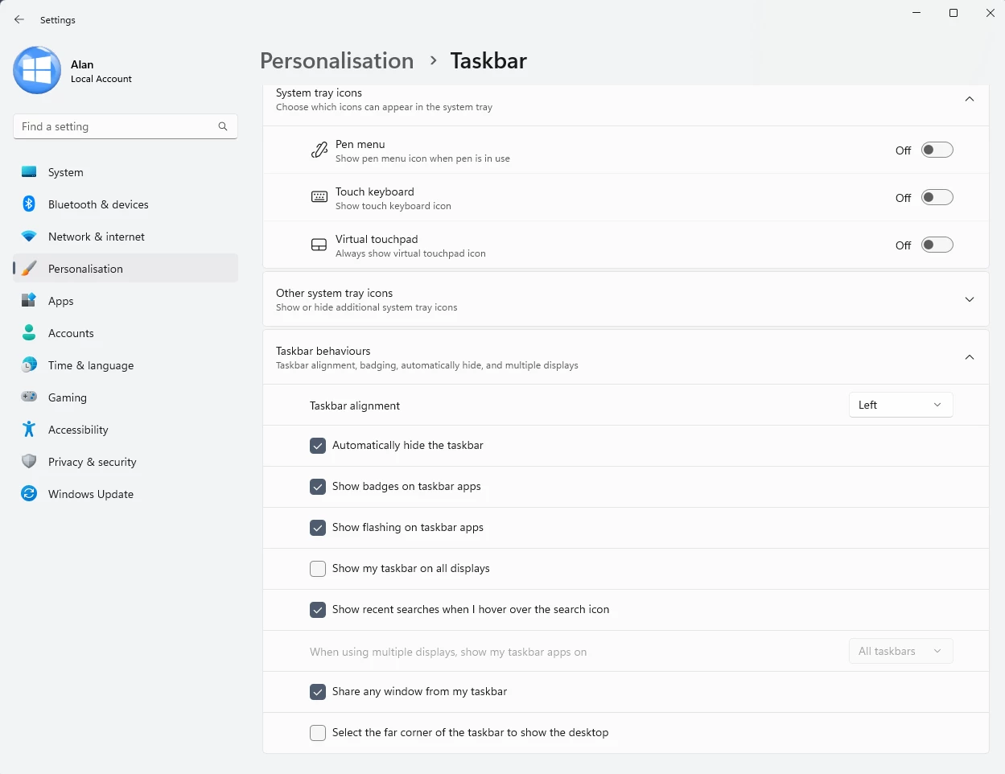Image resolution: width=1005 pixels, height=774 pixels.
Task: Click the Network wifi icon
Action: point(29,237)
